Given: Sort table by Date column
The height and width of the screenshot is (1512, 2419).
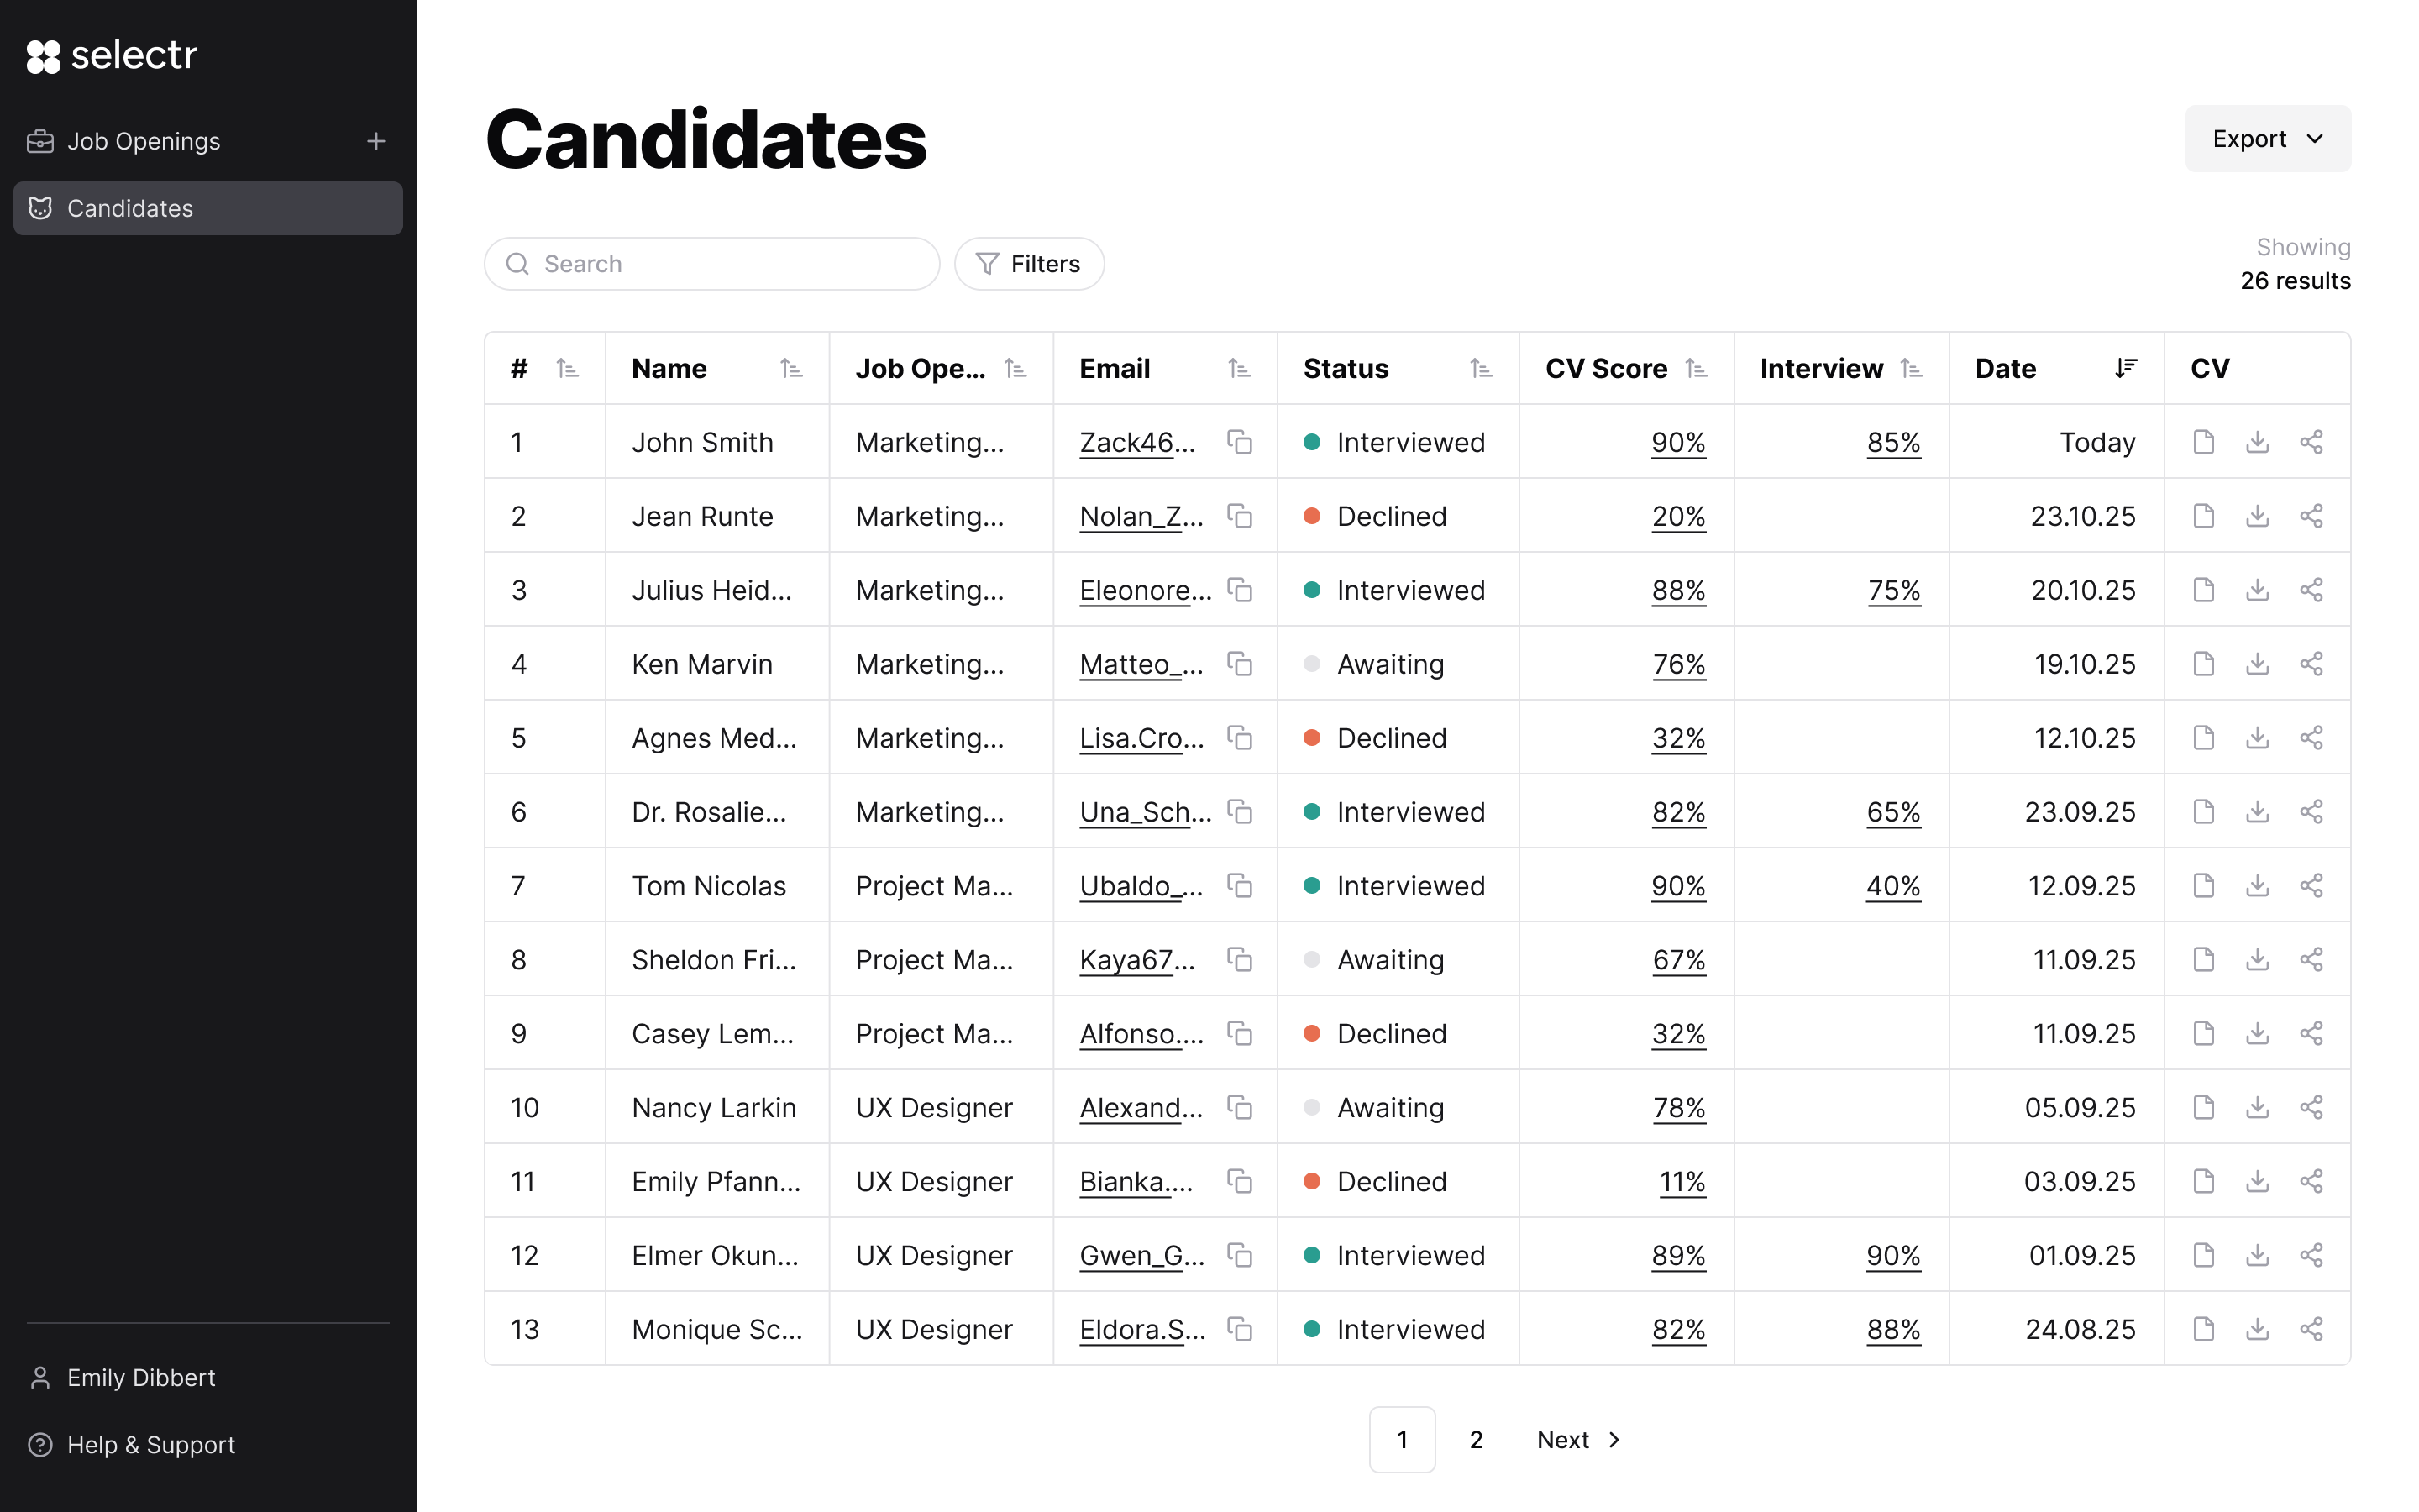Looking at the screenshot, I should 2125,368.
